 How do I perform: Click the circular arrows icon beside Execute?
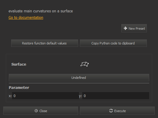coord(111,111)
